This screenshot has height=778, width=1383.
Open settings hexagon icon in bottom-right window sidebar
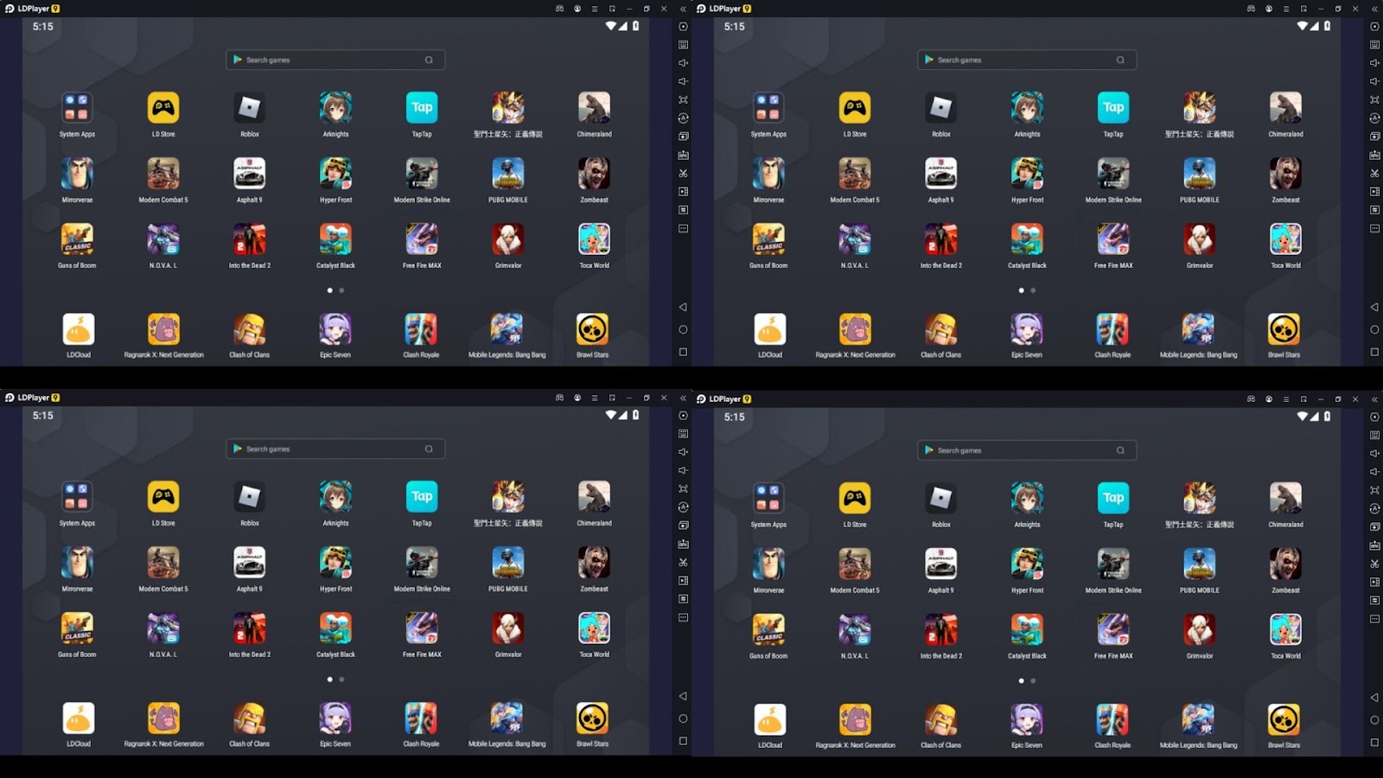coord(1374,418)
